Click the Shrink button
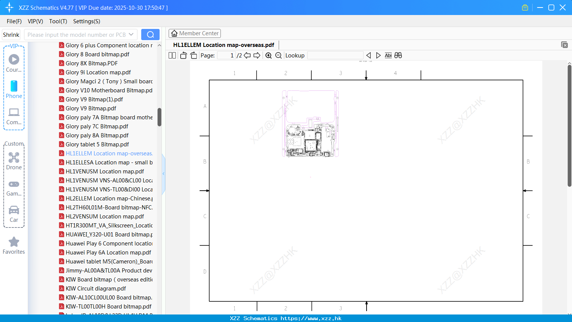572x322 pixels. pyautogui.click(x=11, y=35)
